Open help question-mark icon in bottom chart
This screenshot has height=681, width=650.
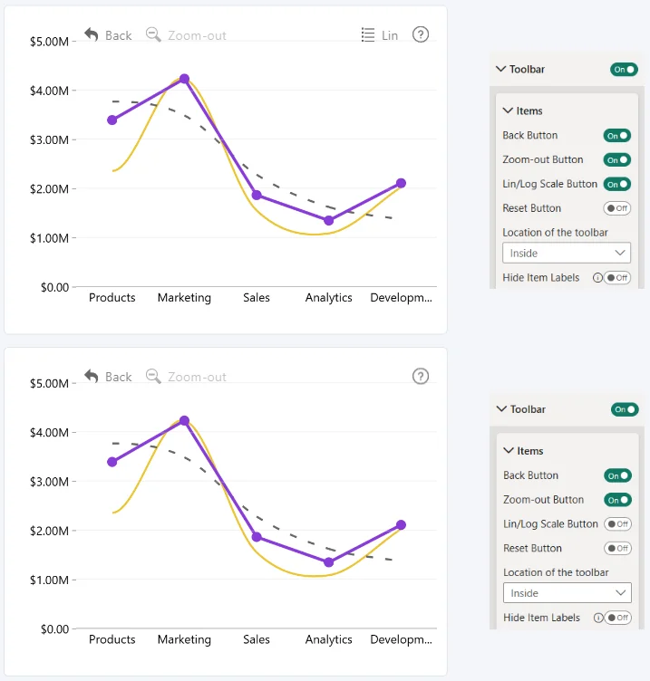[421, 376]
